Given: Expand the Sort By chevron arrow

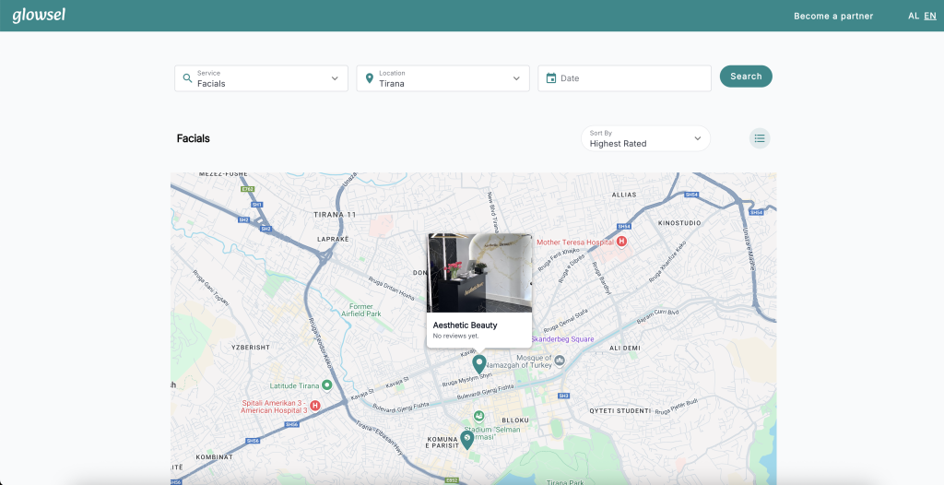Looking at the screenshot, I should coord(697,138).
